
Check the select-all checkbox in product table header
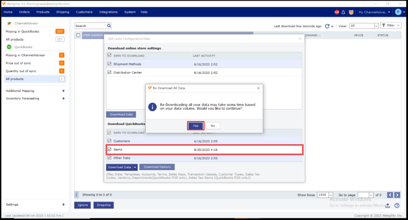[78, 35]
